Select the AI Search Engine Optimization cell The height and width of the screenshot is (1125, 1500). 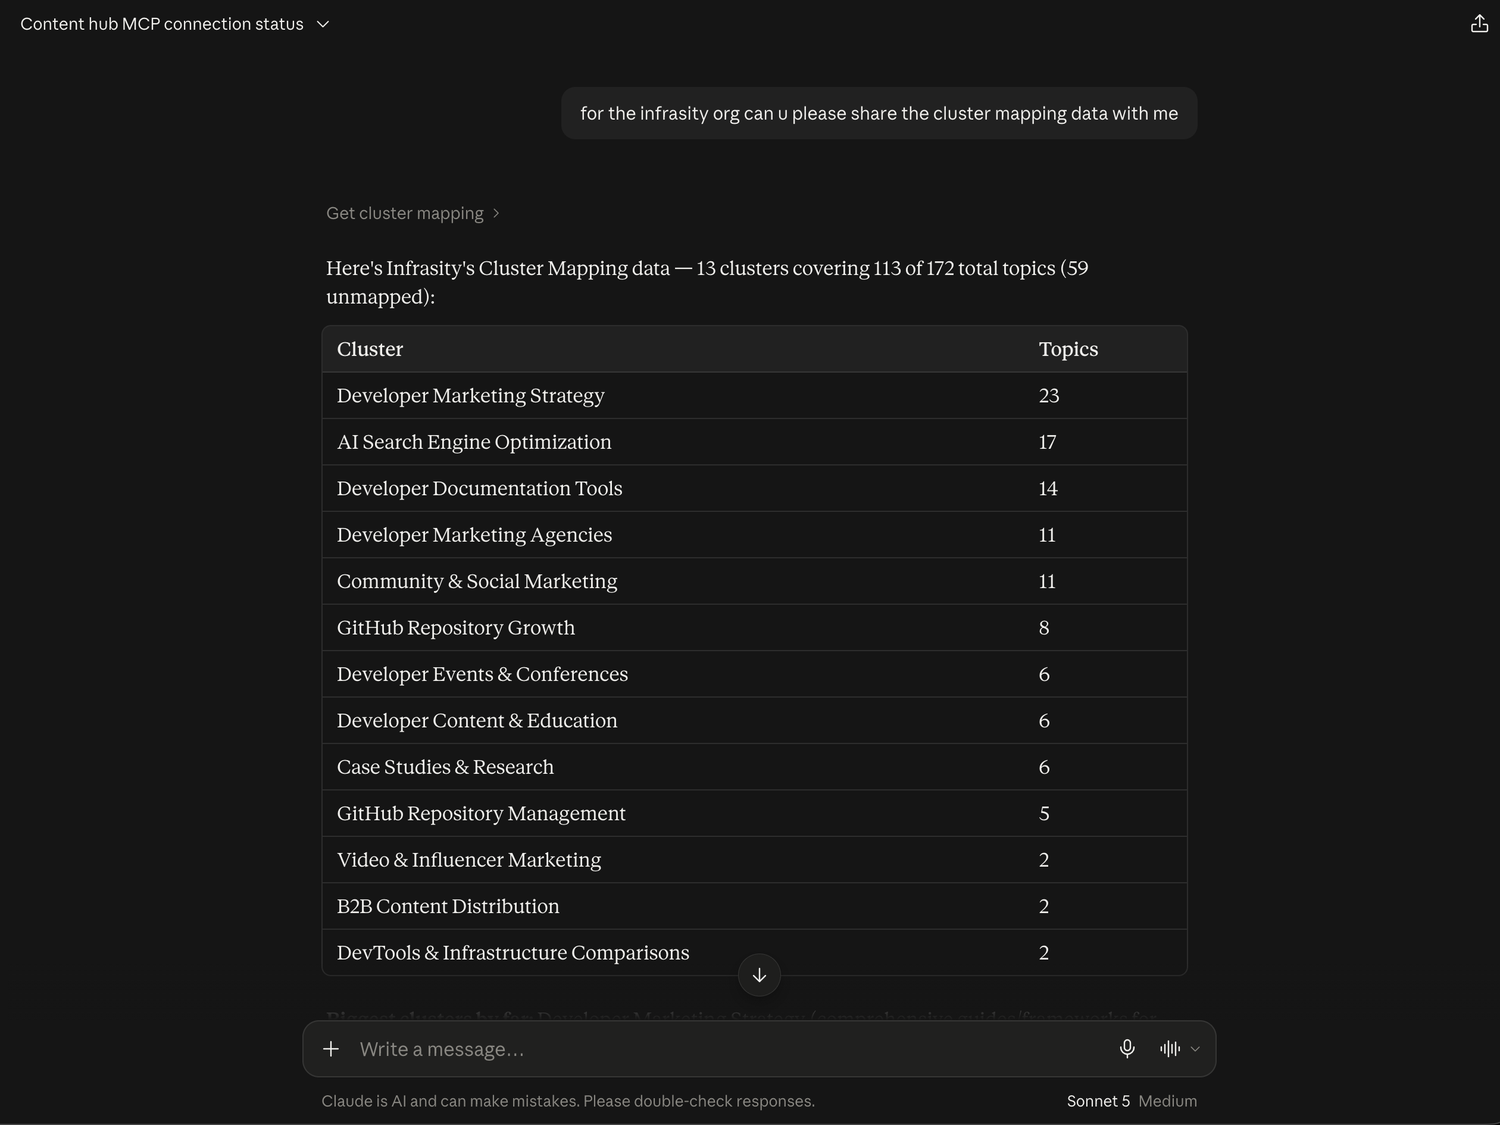[474, 442]
